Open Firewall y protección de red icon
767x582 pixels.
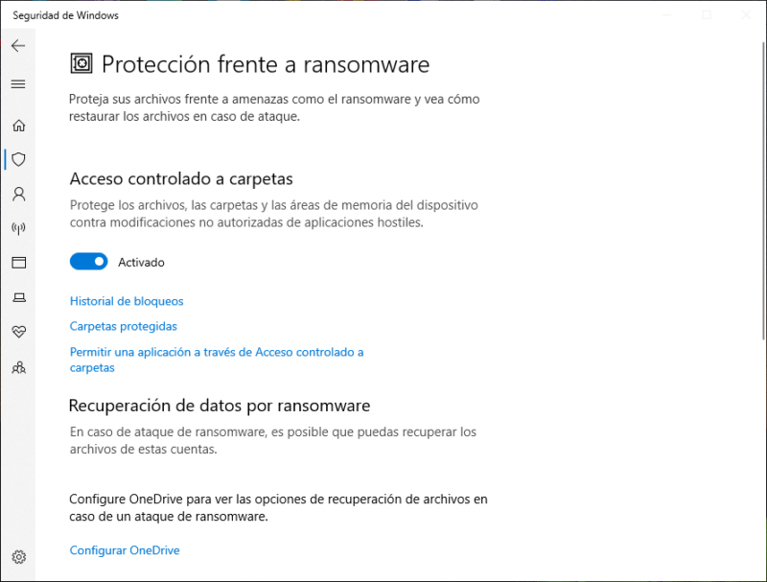coord(18,228)
